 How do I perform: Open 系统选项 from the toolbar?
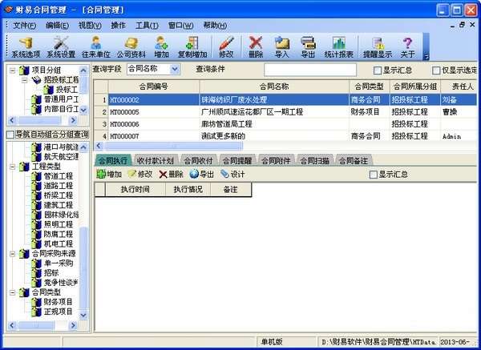[x=26, y=47]
